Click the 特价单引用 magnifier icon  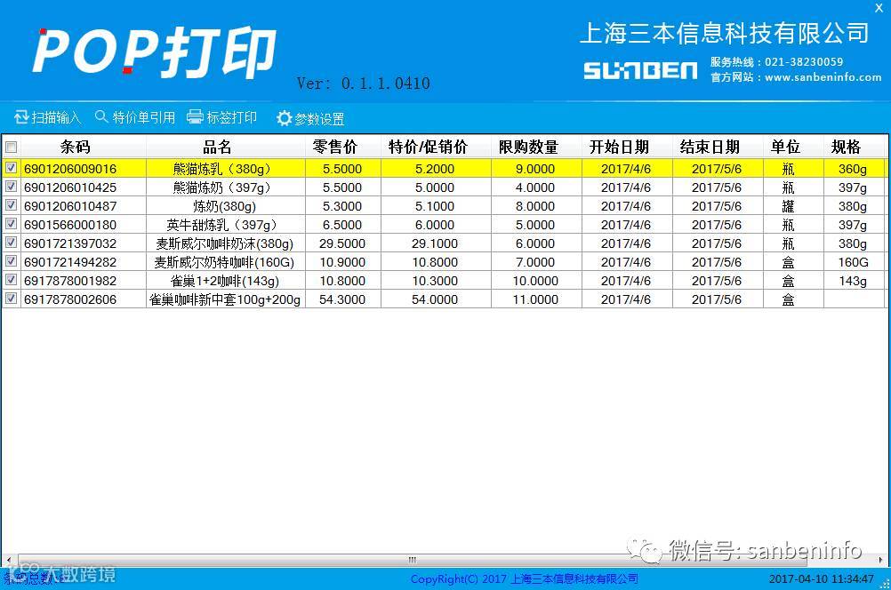pyautogui.click(x=101, y=116)
